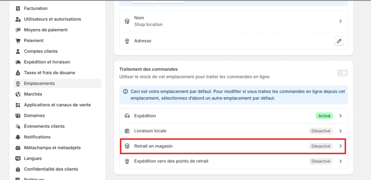371x180 pixels.
Task: Click the Facturation billing icon in sidebar
Action: click(x=18, y=8)
